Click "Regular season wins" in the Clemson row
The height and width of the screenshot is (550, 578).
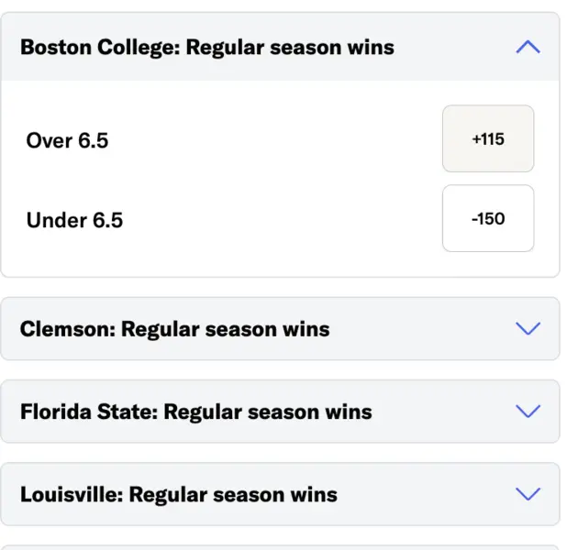click(x=226, y=328)
